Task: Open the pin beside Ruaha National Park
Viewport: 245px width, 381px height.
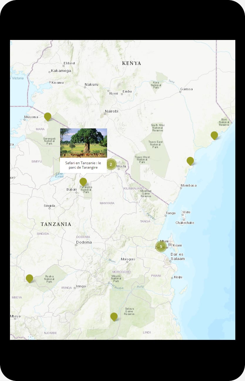Action: click(29, 278)
